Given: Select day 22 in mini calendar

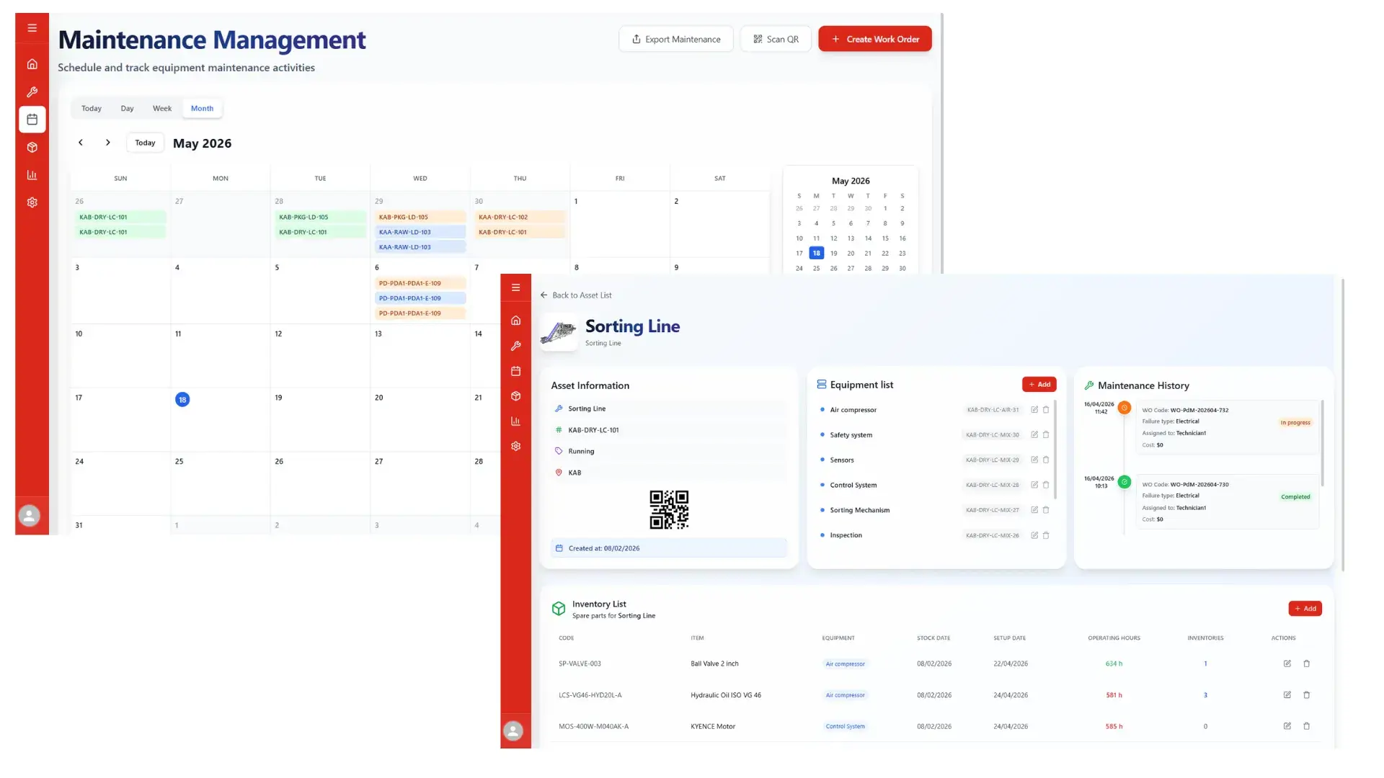Looking at the screenshot, I should click(885, 254).
